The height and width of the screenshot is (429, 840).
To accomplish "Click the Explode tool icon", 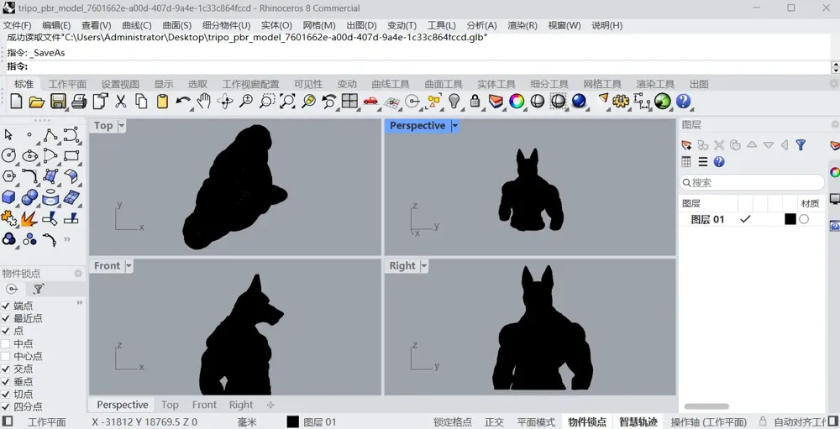I will click(x=29, y=218).
